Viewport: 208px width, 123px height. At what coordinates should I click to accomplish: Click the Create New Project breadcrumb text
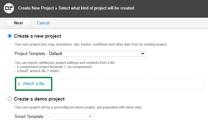[36, 8]
